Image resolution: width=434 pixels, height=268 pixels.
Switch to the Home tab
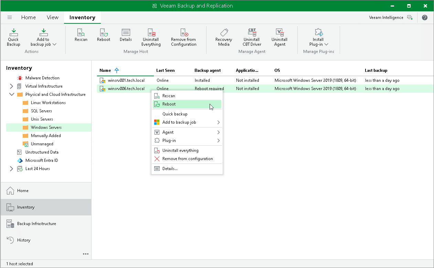point(28,18)
